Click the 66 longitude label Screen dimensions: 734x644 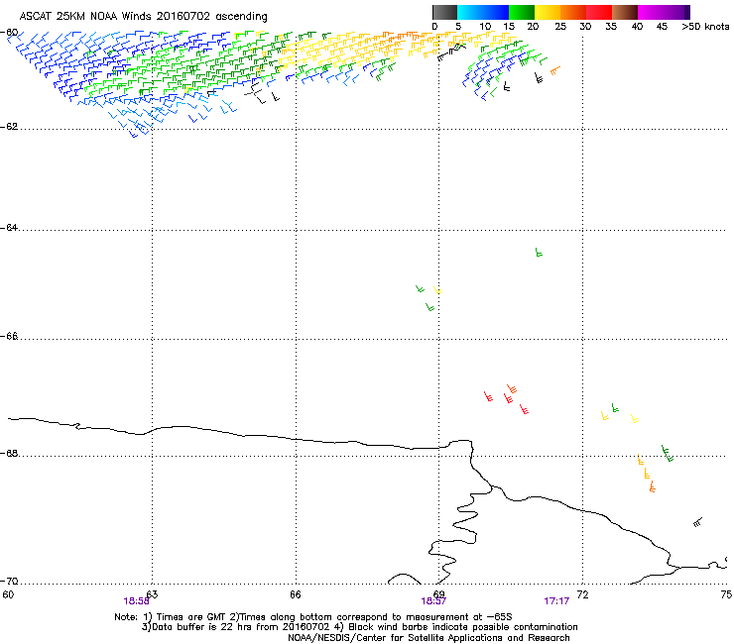point(296,594)
